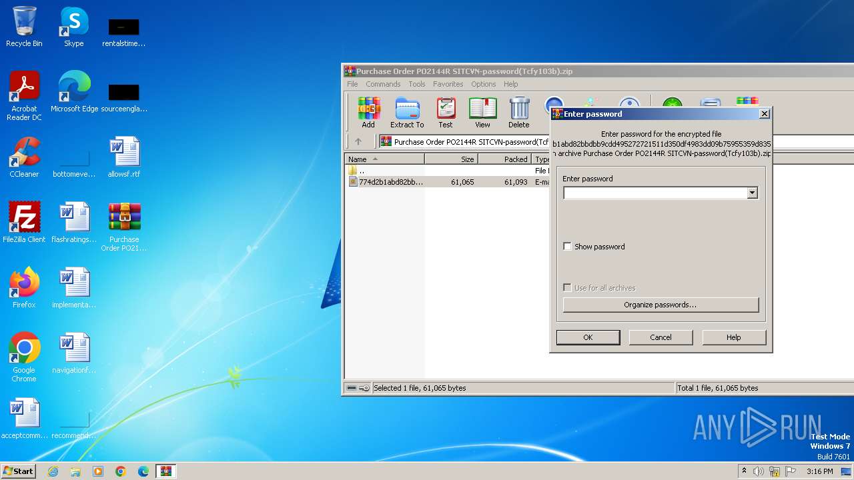Click the Delete toolbar icon
This screenshot has height=480, width=854.
tap(519, 112)
